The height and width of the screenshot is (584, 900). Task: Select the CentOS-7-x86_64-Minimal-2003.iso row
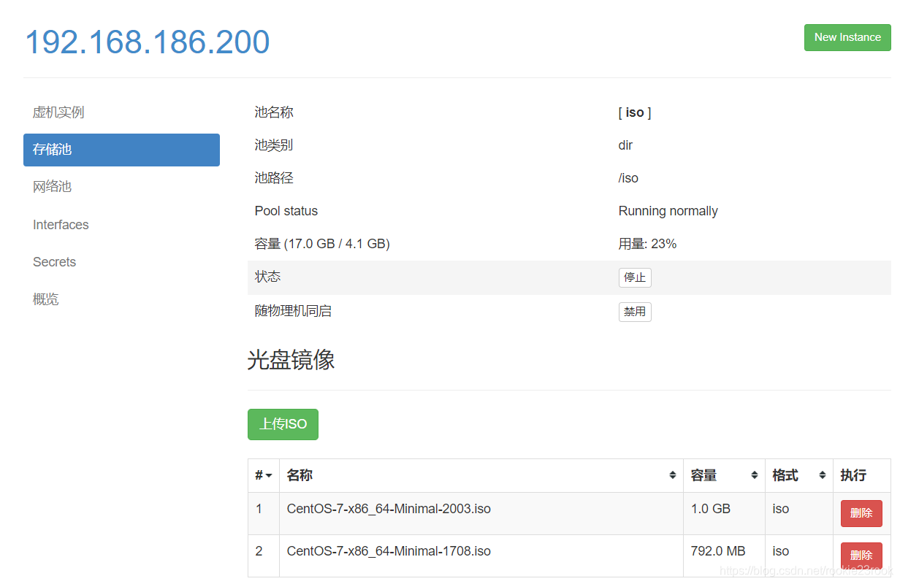388,509
